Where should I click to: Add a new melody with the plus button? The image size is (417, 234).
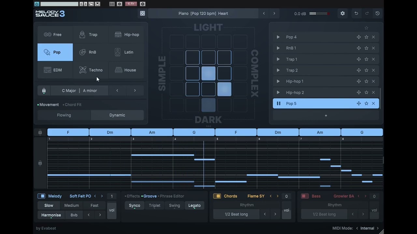(x=326, y=115)
